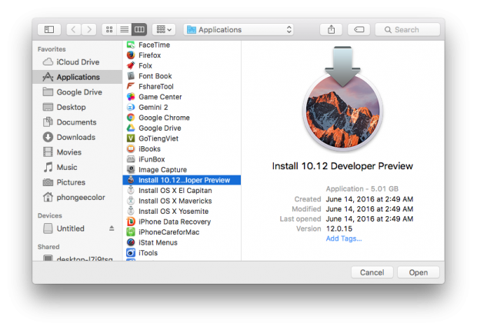Switch to list view mode

(x=124, y=29)
